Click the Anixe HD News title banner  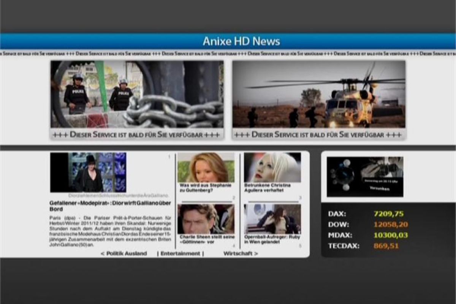point(241,41)
